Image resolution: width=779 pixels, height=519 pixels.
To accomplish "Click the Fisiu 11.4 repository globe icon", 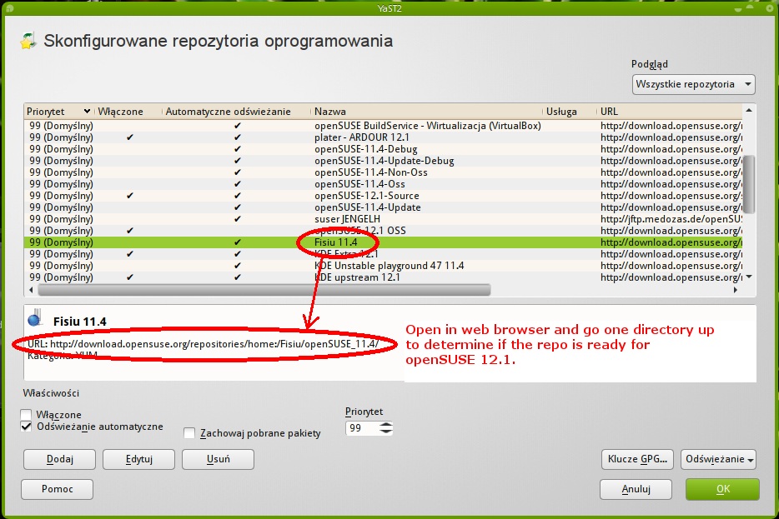I will tap(35, 317).
